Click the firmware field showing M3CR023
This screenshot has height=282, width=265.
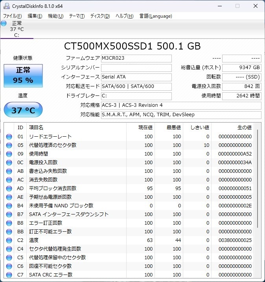[x=136, y=58]
